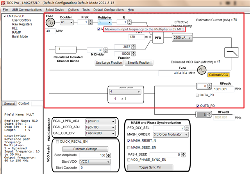Screen dimensions: 250x174
Task: Collapse the LMX2572LP tree node
Action: click(x=5, y=16)
